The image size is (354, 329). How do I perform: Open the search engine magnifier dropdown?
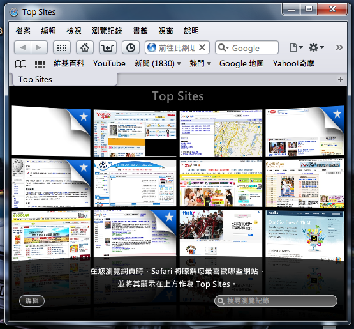point(223,47)
